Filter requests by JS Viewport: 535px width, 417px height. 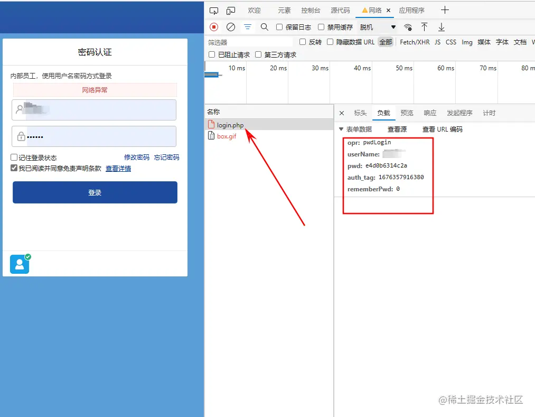point(437,42)
